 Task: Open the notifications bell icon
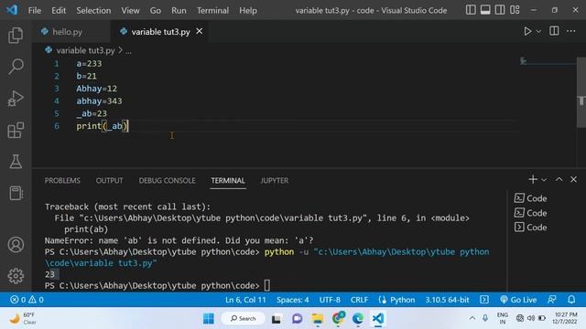[571, 300]
